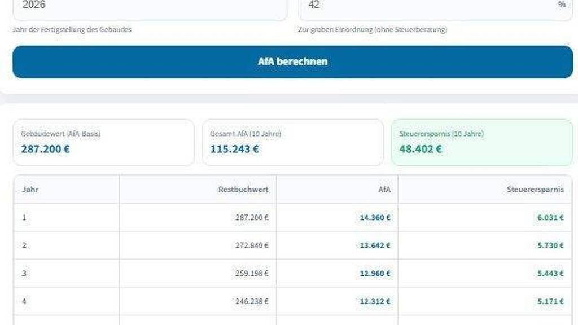The width and height of the screenshot is (578, 325).
Task: Select the Gesamt AfA (10 Jahre) card
Action: 292,142
